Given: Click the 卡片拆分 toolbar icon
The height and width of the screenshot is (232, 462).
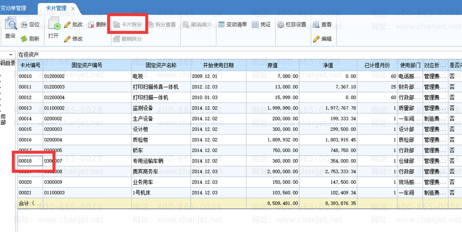Looking at the screenshot, I should (x=117, y=25).
